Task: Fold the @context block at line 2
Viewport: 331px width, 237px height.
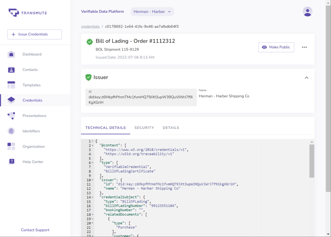Action: click(x=92, y=145)
